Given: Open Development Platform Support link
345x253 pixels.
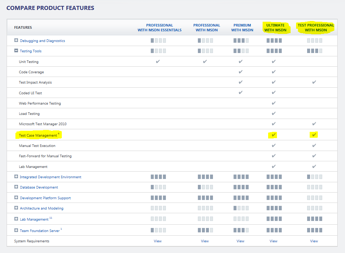Looking at the screenshot, I should point(45,198).
